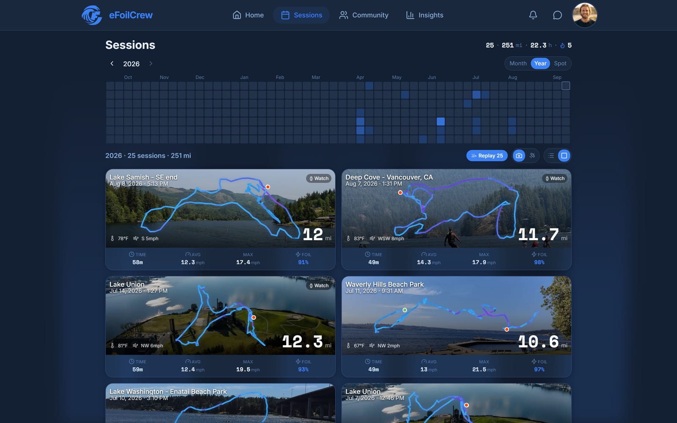This screenshot has height=423, width=677.
Task: Click the 10.6 mi distance on Waverly Hills
Action: (x=543, y=342)
